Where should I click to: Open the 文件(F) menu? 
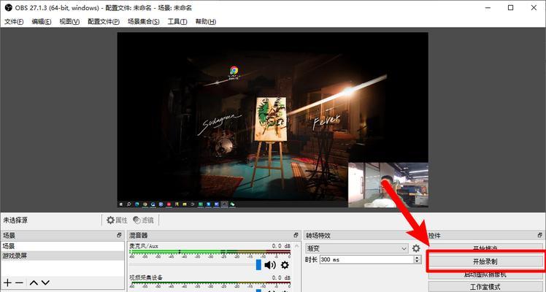coord(14,22)
